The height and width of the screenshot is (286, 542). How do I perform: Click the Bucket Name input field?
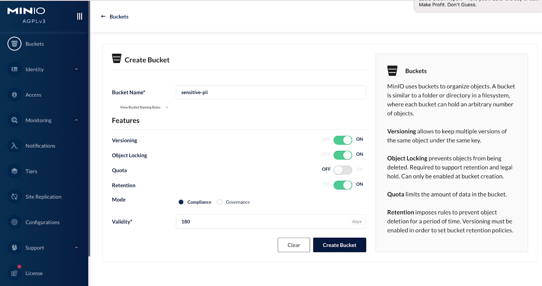[271, 92]
